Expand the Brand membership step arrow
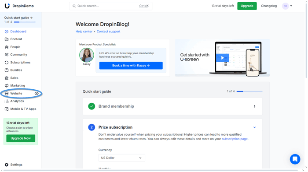Screen dimensions: 308x172 tap(254, 106)
